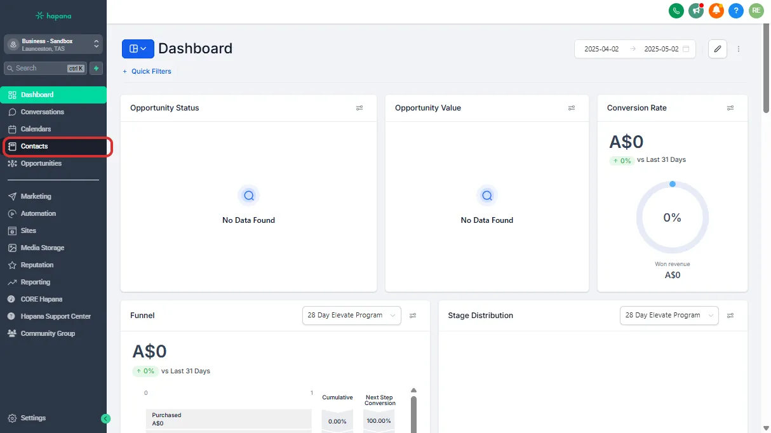Image resolution: width=771 pixels, height=433 pixels.
Task: Open the blue dashboard switcher dropdown
Action: pos(138,49)
